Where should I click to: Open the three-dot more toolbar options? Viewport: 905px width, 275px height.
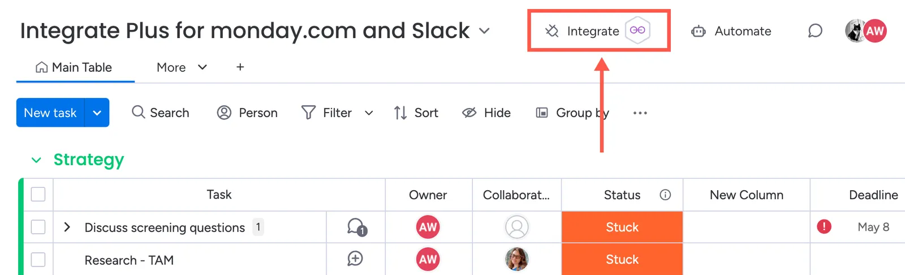coord(640,113)
